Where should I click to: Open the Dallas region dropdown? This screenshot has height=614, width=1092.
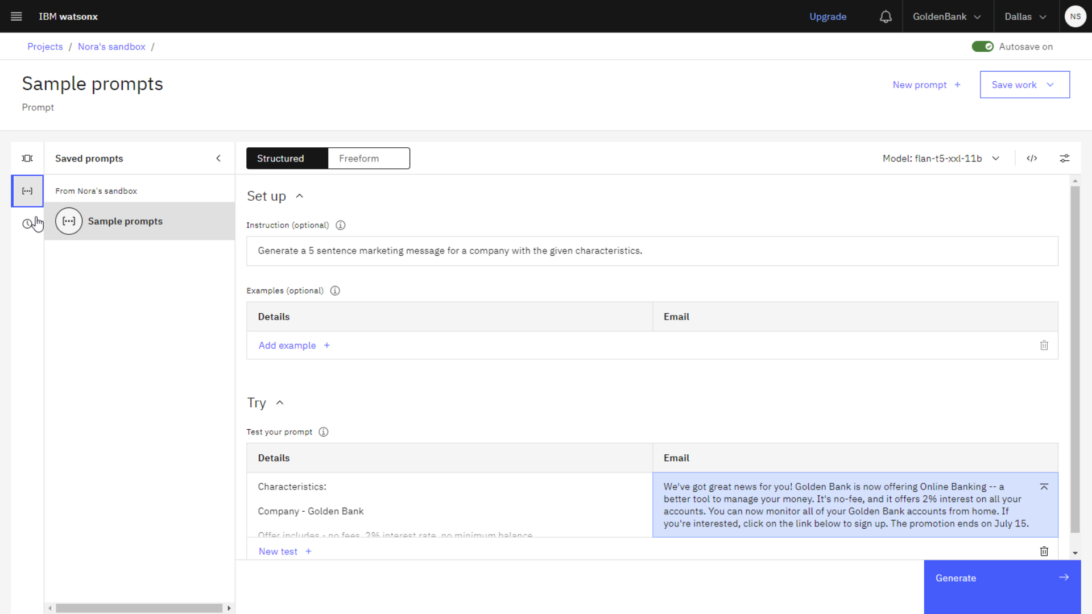click(1026, 16)
